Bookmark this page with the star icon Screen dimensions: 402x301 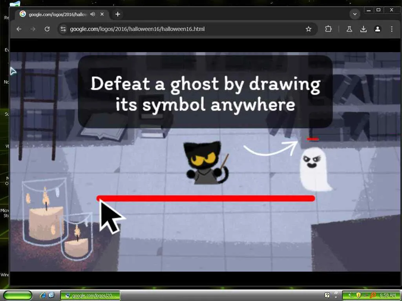click(309, 29)
